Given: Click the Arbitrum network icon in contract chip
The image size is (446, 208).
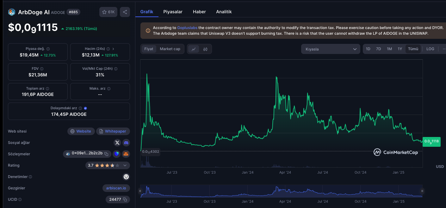Looking at the screenshot, I should pyautogui.click(x=68, y=154).
